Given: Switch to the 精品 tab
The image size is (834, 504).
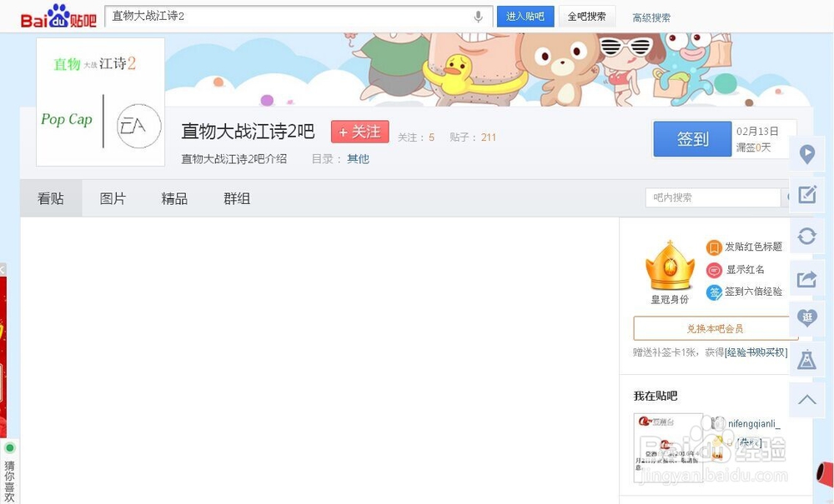Looking at the screenshot, I should click(174, 198).
